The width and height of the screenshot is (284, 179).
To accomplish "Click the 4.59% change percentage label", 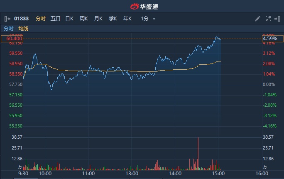I will (270, 39).
